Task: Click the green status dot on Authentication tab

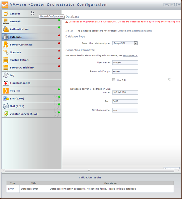Action: pyautogui.click(x=59, y=27)
